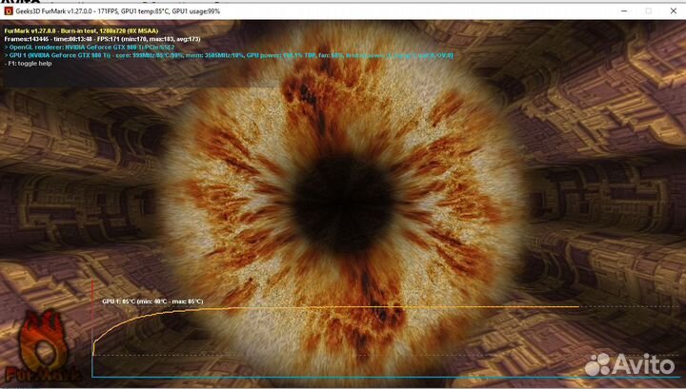Click the 'F1: toggle help' overlay line

coord(36,65)
